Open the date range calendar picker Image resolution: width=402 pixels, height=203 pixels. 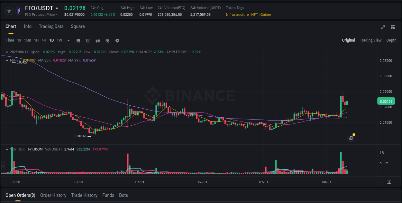78,40
